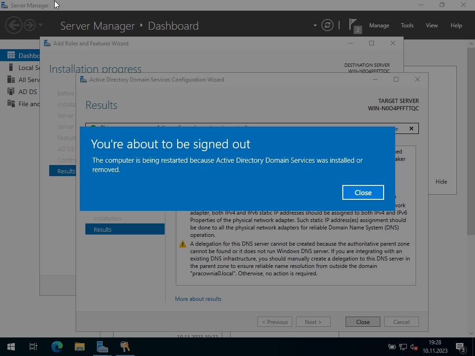Click Results step in Add Roles wizard
475x356 pixels.
coord(63,171)
